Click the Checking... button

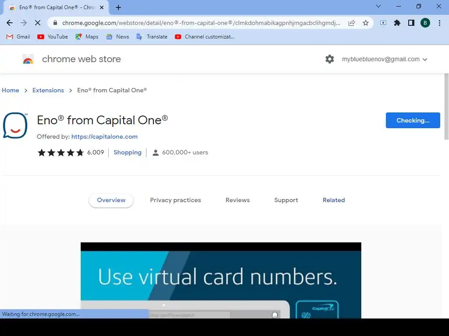(413, 120)
